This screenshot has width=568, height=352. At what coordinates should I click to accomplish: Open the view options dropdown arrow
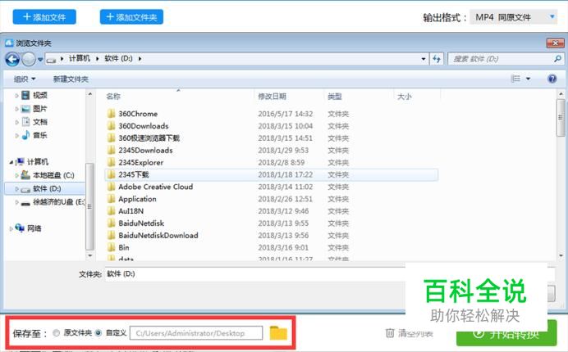click(x=528, y=79)
